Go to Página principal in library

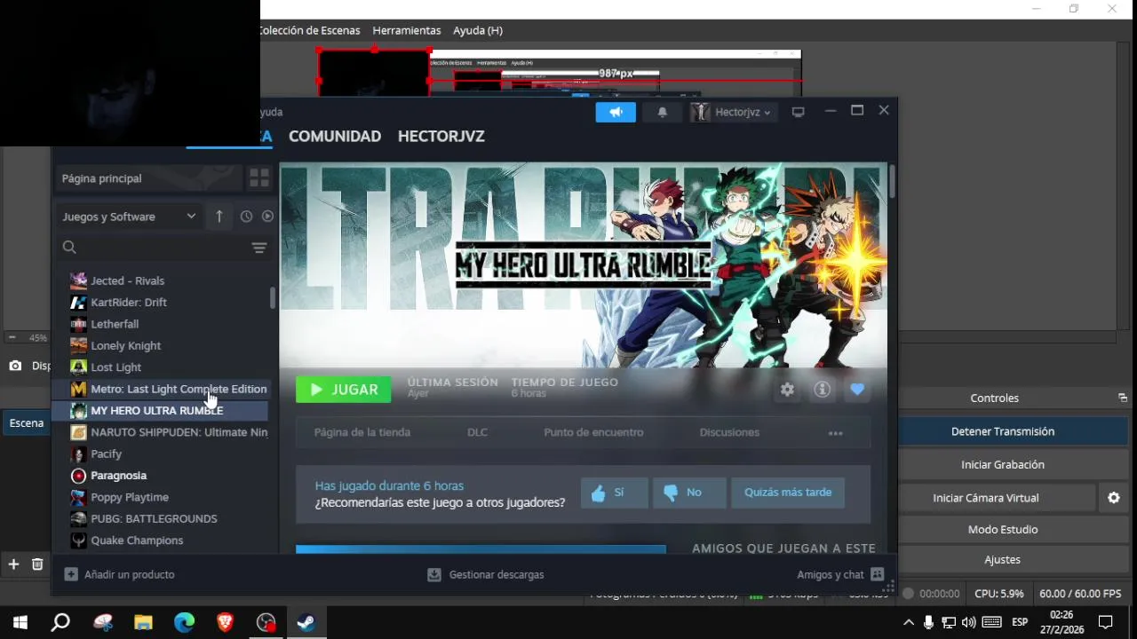point(147,178)
